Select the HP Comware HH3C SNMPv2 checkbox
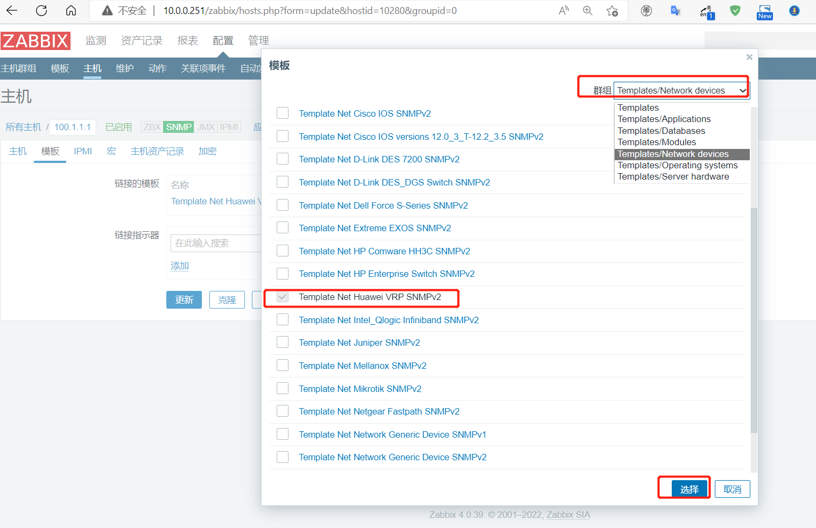 click(x=283, y=251)
